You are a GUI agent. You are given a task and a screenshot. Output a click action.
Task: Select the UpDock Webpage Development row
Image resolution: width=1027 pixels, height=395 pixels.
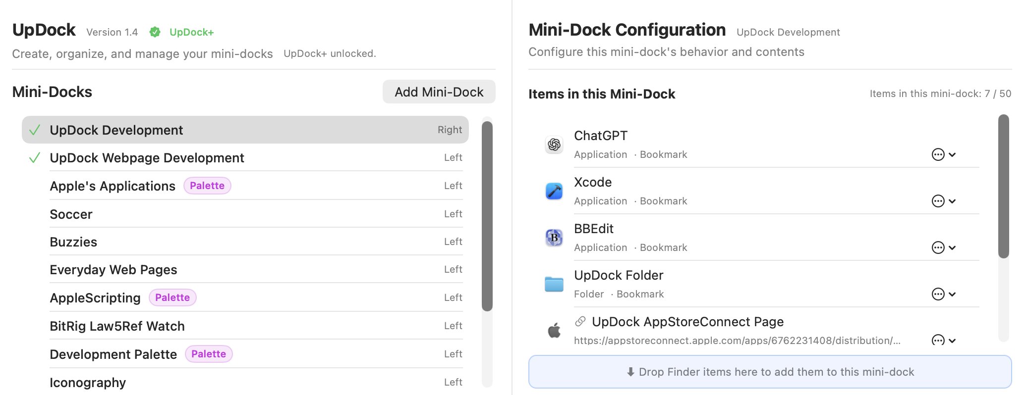pos(245,158)
